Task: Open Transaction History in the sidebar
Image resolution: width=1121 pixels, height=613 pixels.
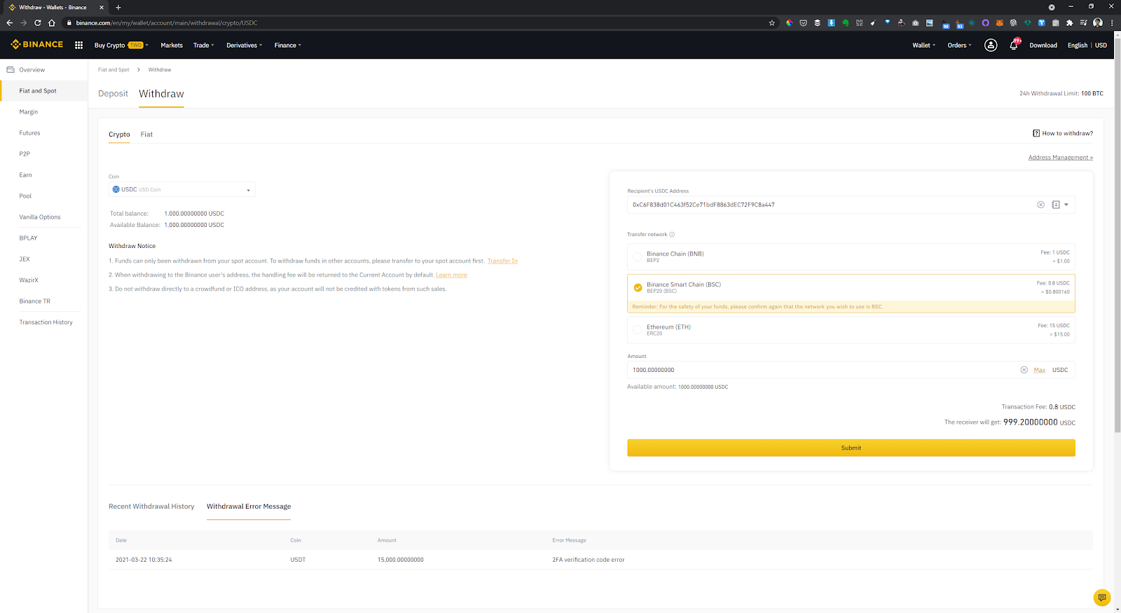Action: pos(46,322)
